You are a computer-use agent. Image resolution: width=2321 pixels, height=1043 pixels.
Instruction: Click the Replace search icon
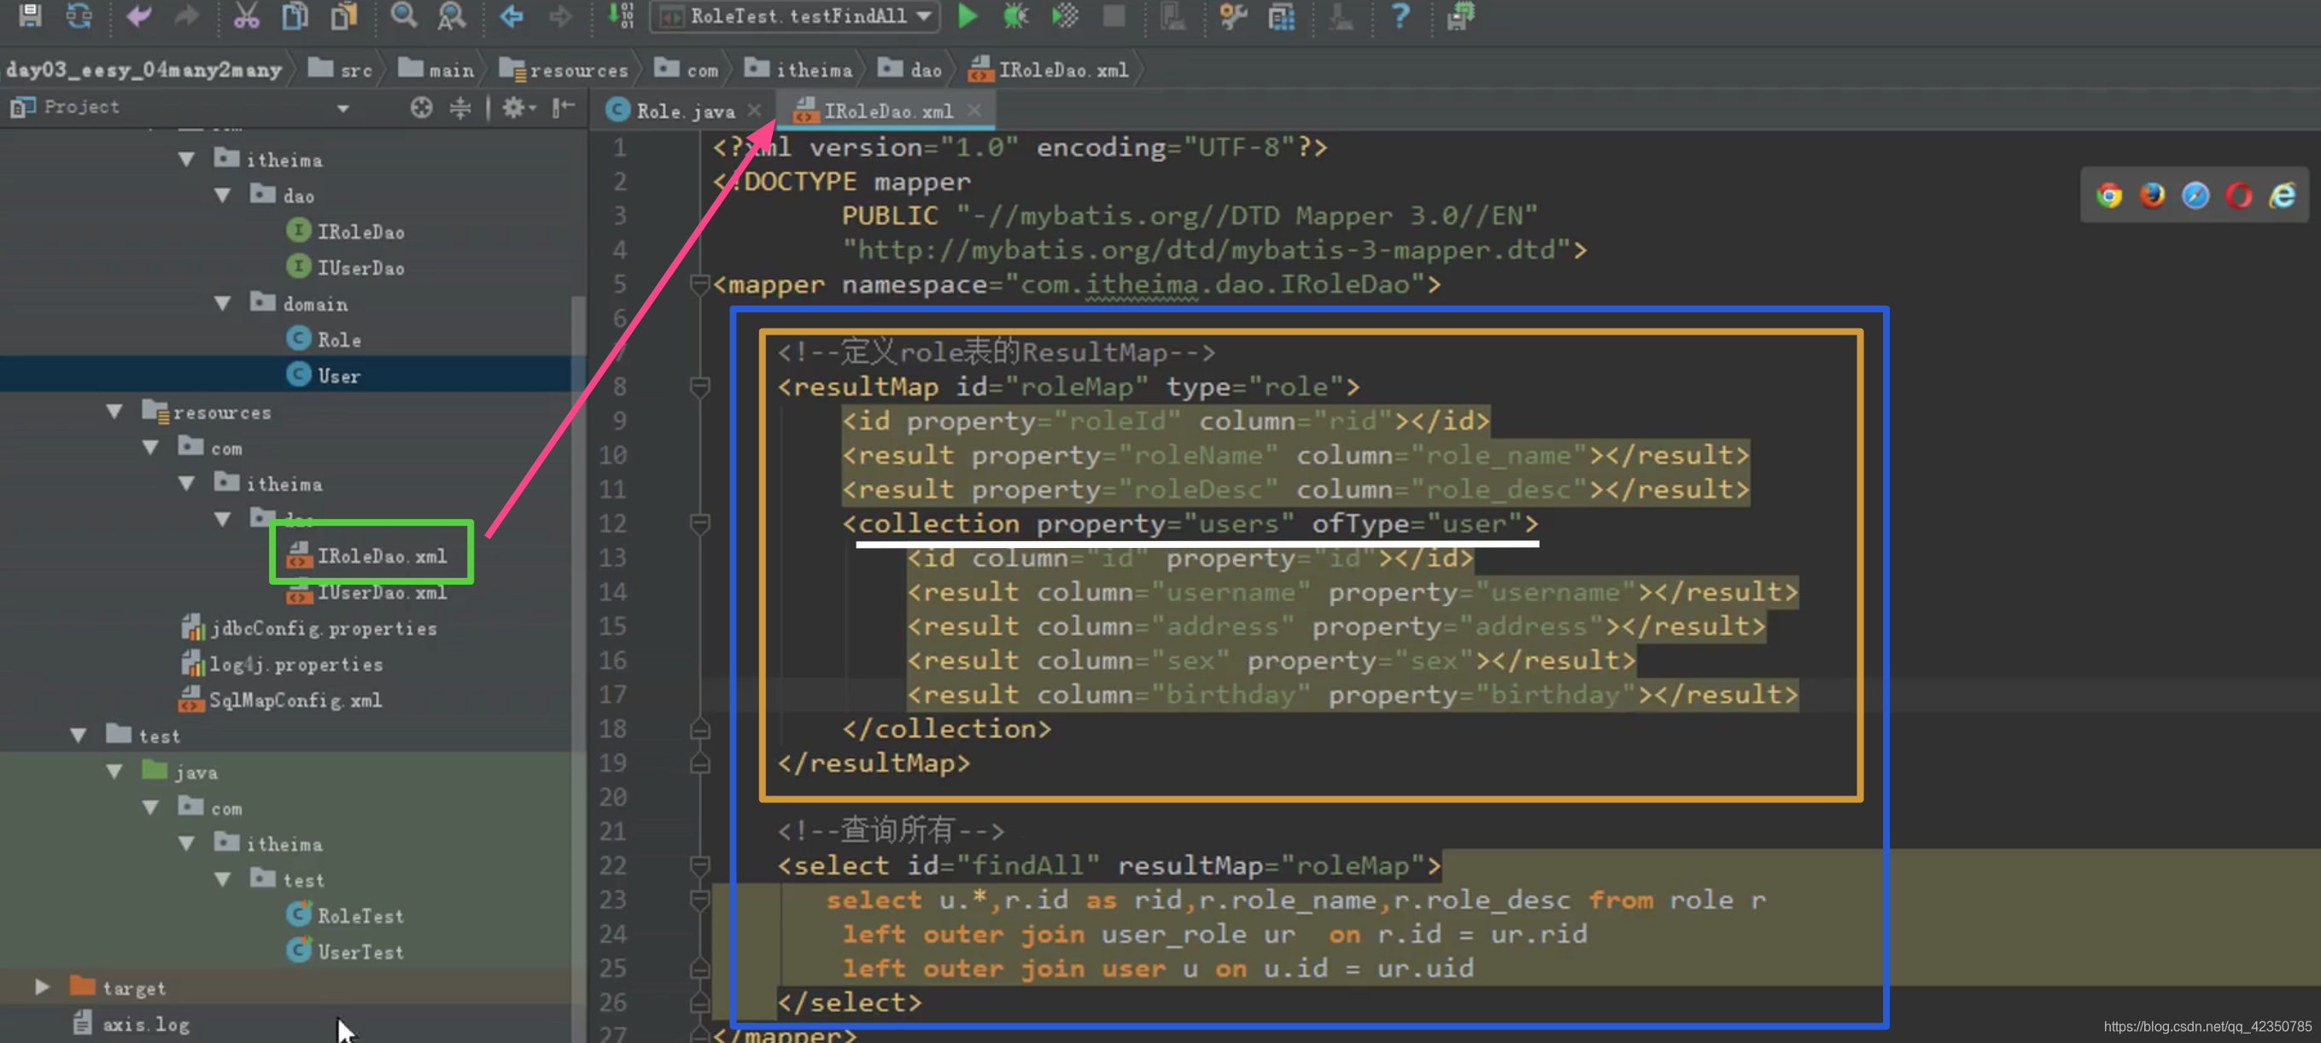tap(452, 15)
